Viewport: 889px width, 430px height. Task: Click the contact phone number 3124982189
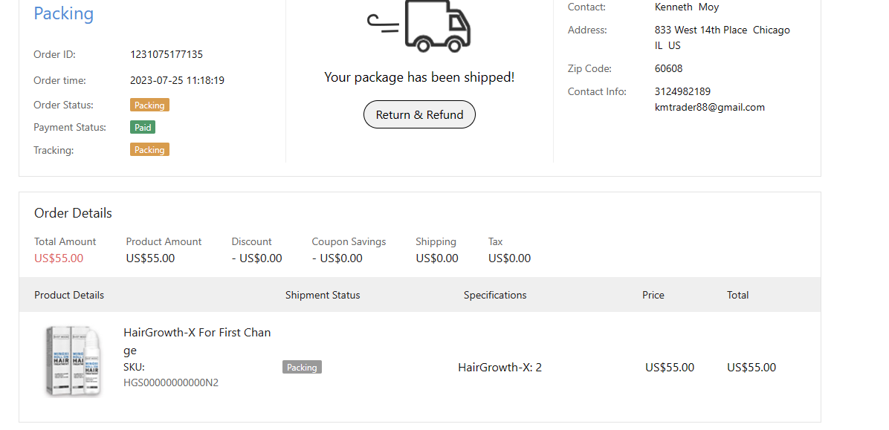coord(682,91)
